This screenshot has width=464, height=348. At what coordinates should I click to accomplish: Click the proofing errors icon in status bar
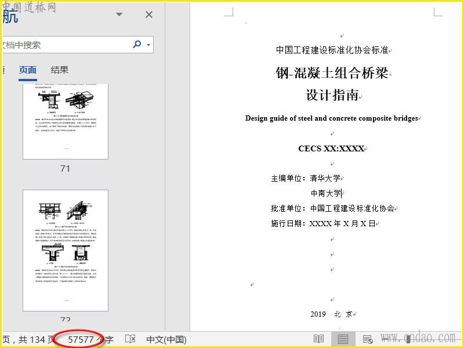(130, 339)
